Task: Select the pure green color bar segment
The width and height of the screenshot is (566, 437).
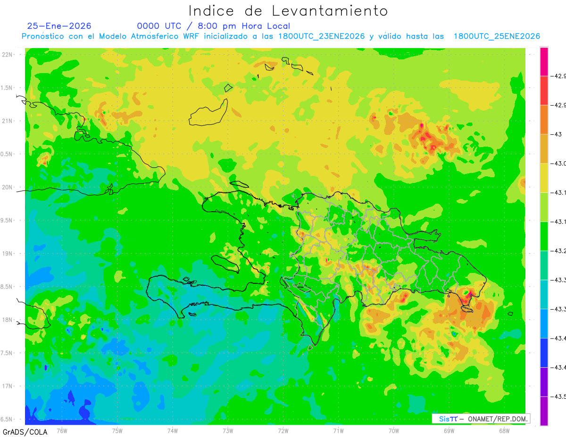Action: 544,236
